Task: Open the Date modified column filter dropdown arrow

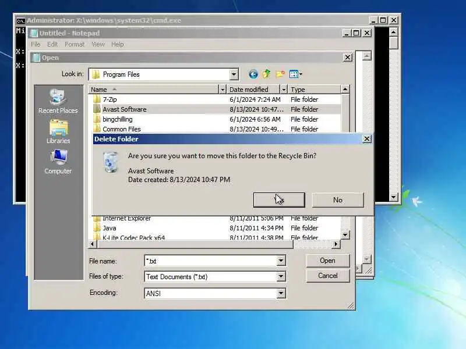Action: point(284,90)
